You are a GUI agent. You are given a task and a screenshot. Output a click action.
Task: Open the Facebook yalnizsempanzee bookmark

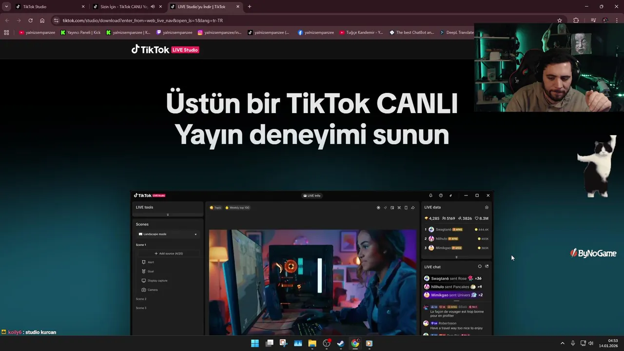point(316,33)
